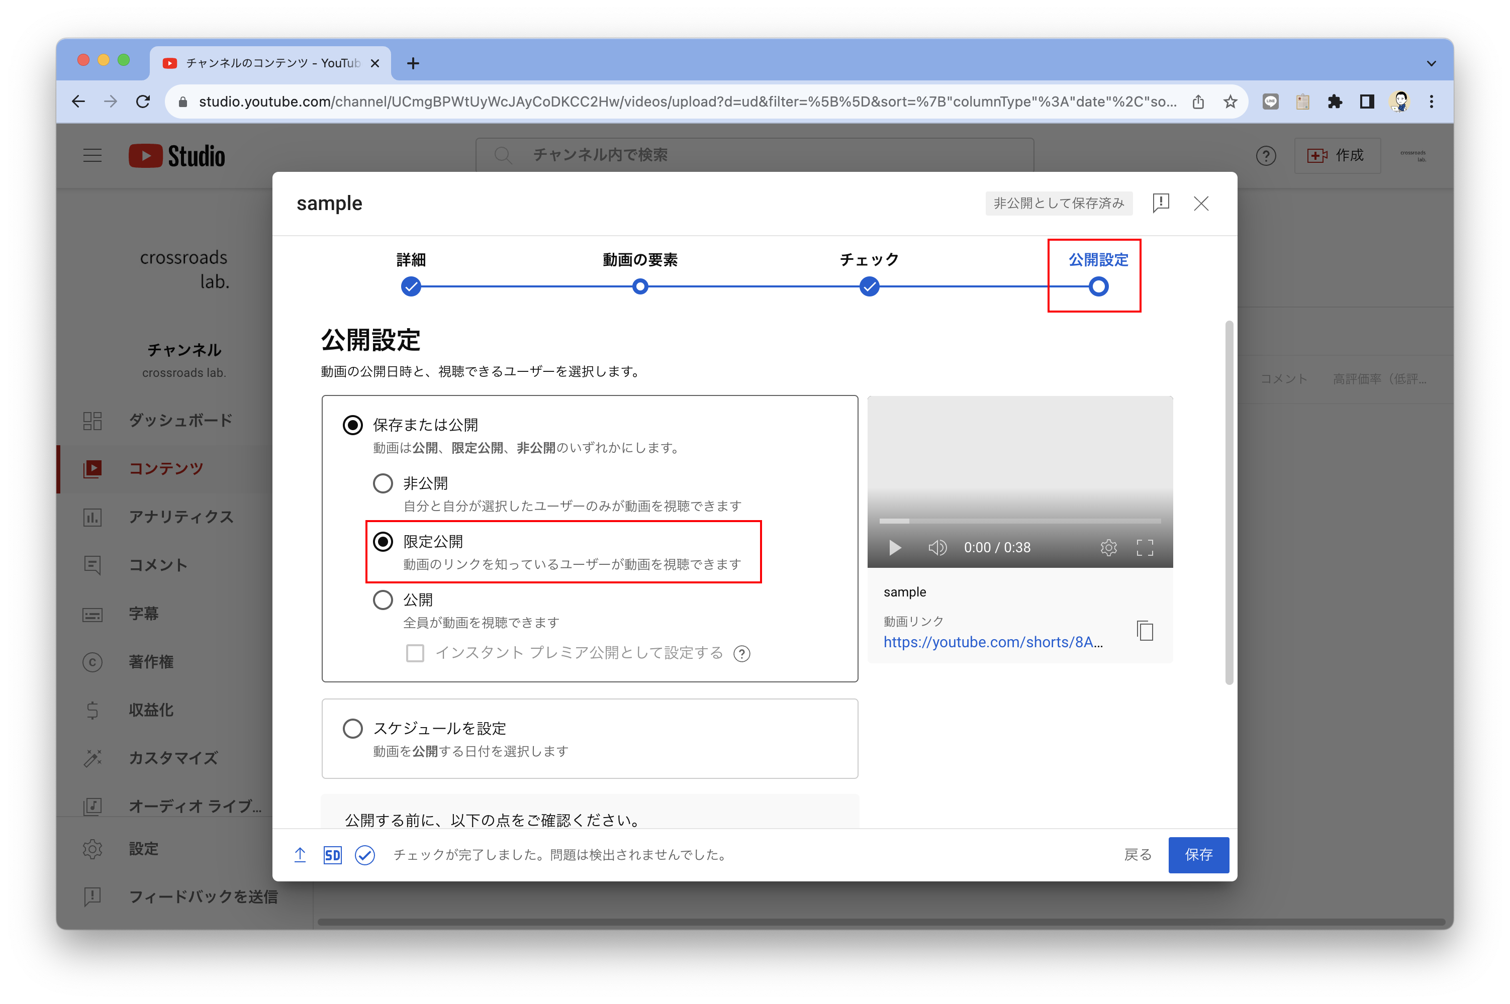1510x1004 pixels.
Task: Seek on the video preview progress bar
Action: (1019, 521)
